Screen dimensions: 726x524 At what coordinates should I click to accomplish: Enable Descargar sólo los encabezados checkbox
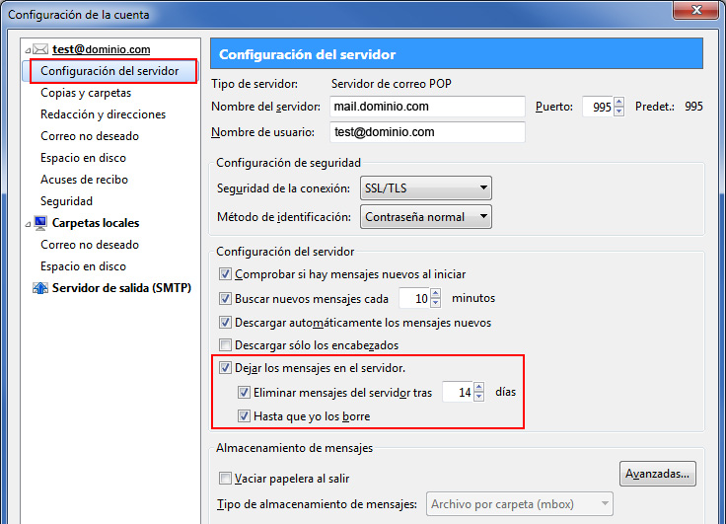[225, 345]
